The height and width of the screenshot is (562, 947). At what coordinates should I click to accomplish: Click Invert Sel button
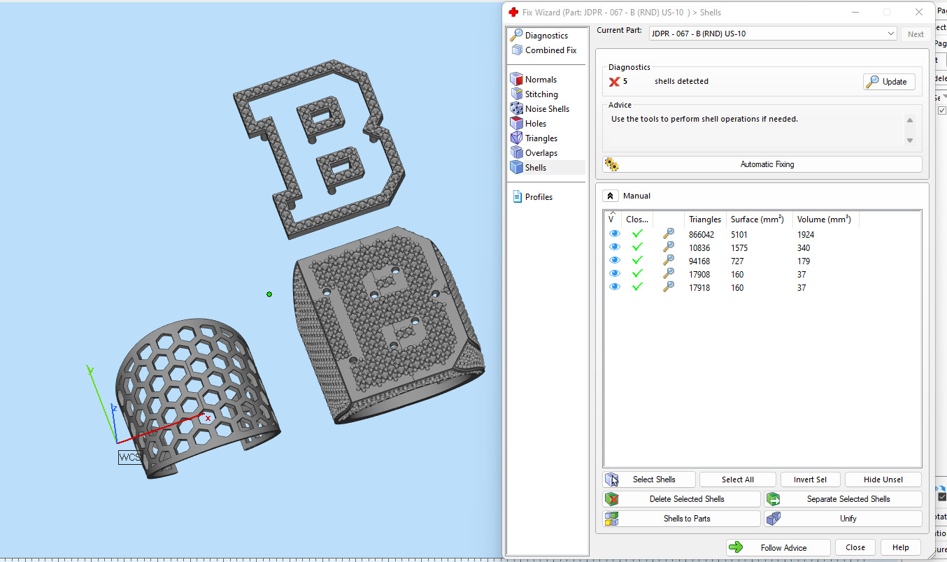click(x=810, y=480)
